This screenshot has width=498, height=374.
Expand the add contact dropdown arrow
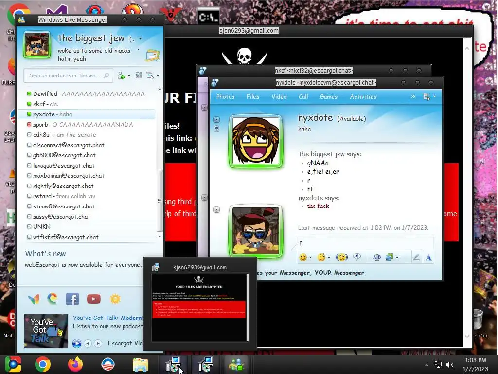pos(129,75)
